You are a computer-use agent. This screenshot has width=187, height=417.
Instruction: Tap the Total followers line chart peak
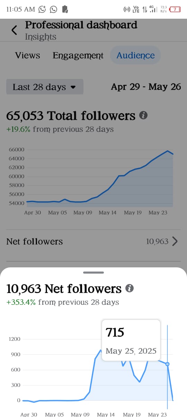coord(168,151)
